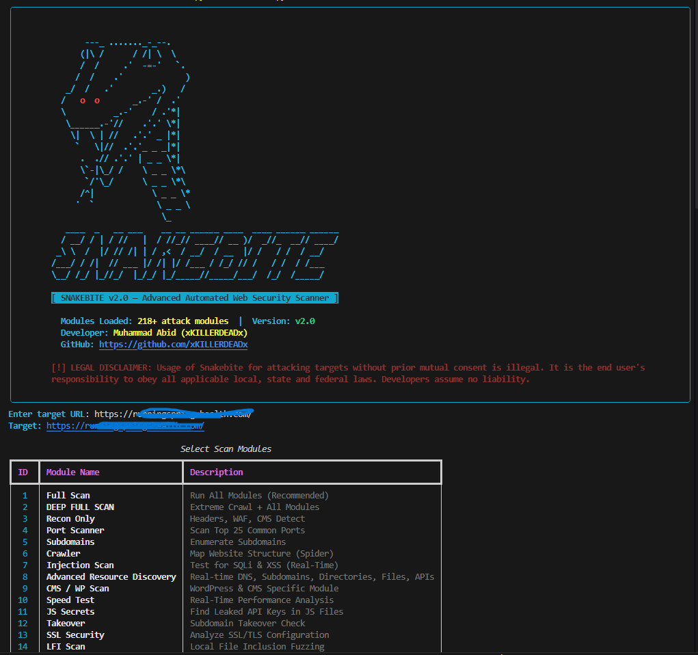Click the SNAKEBITE v2.0 banner heading
This screenshot has width=698, height=655.
194,297
